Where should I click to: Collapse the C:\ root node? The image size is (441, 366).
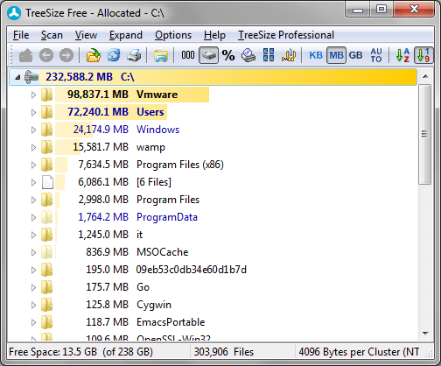17,77
